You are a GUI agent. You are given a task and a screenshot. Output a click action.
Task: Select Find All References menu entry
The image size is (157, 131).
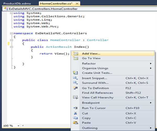[97, 93]
